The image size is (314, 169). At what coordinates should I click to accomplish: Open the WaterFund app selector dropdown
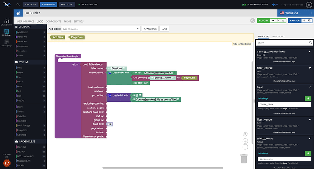pyautogui.click(x=296, y=13)
